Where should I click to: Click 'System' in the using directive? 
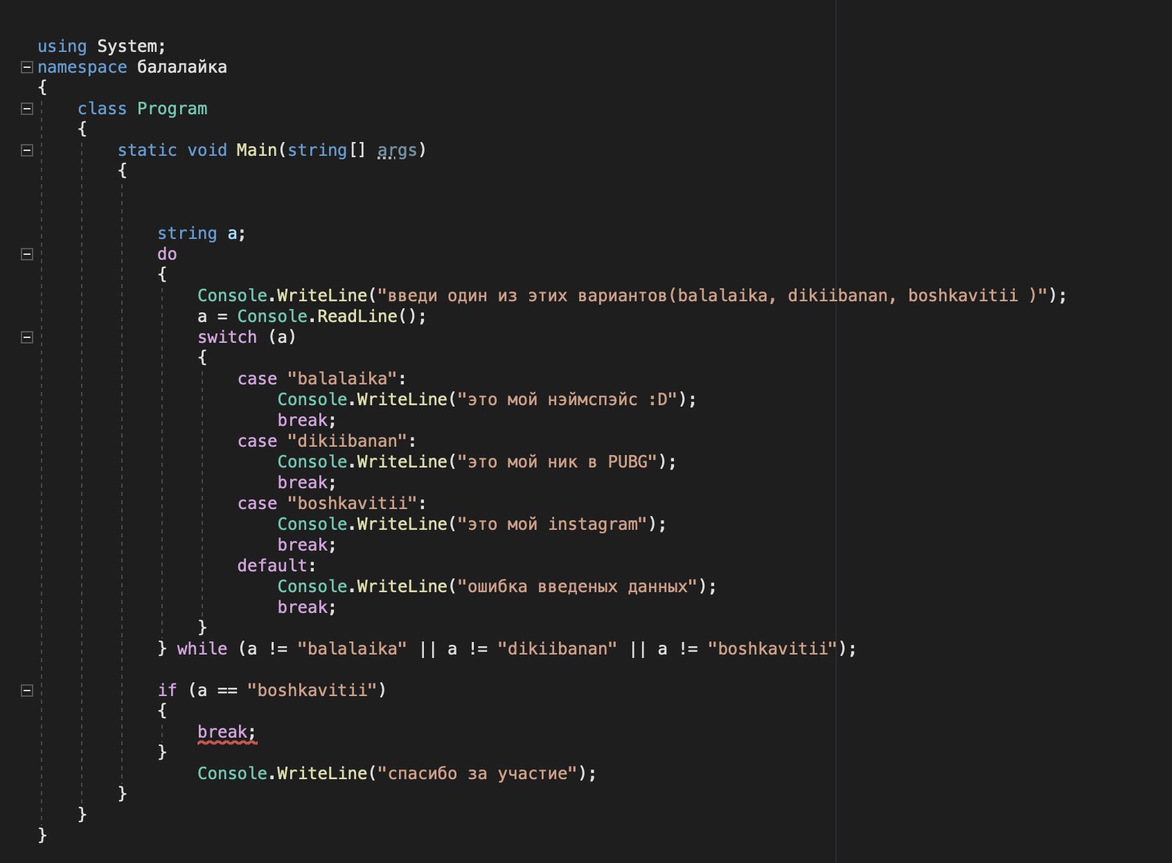pyautogui.click(x=127, y=46)
